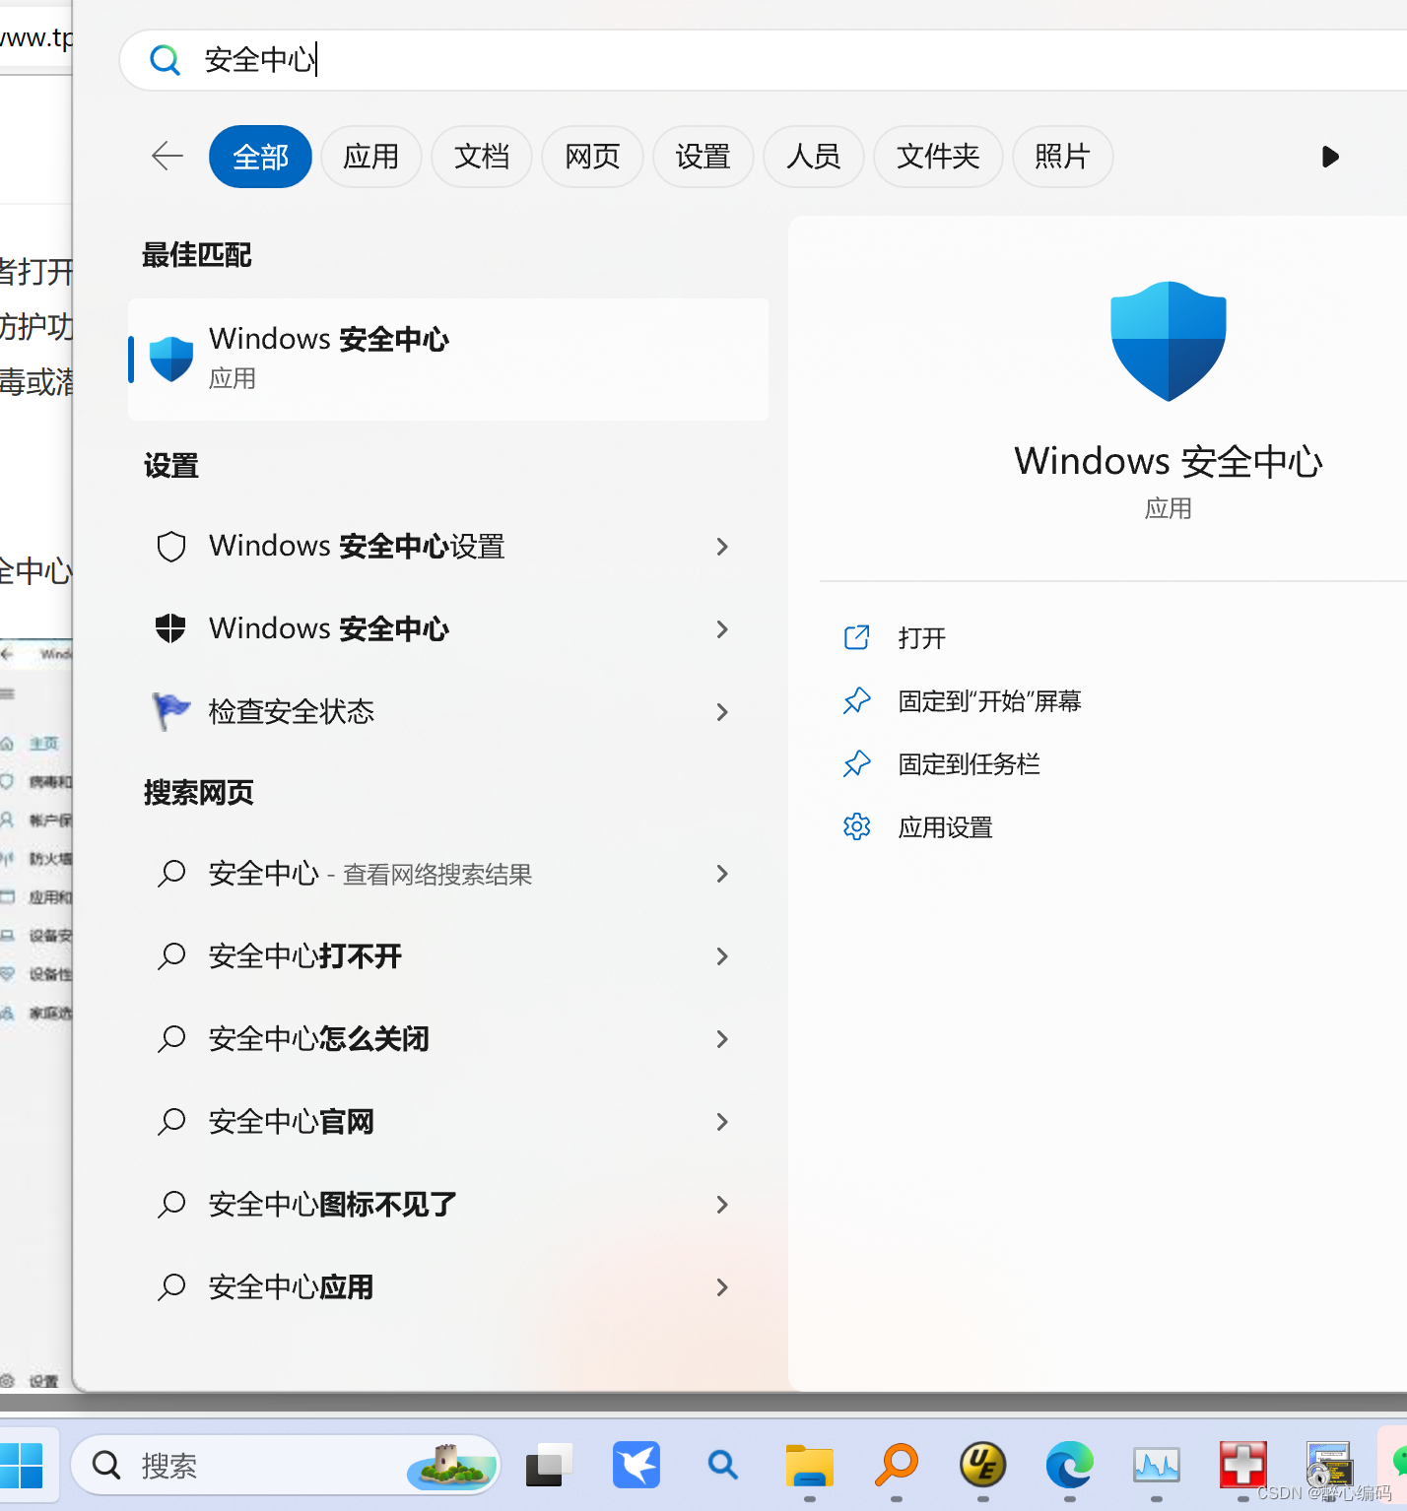1407x1511 pixels.
Task: Open the performance monitor graph icon on taskbar
Action: (x=1157, y=1466)
